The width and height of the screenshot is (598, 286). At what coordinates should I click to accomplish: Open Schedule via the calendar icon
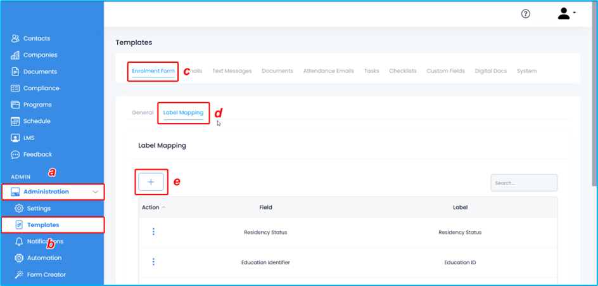[x=15, y=121]
